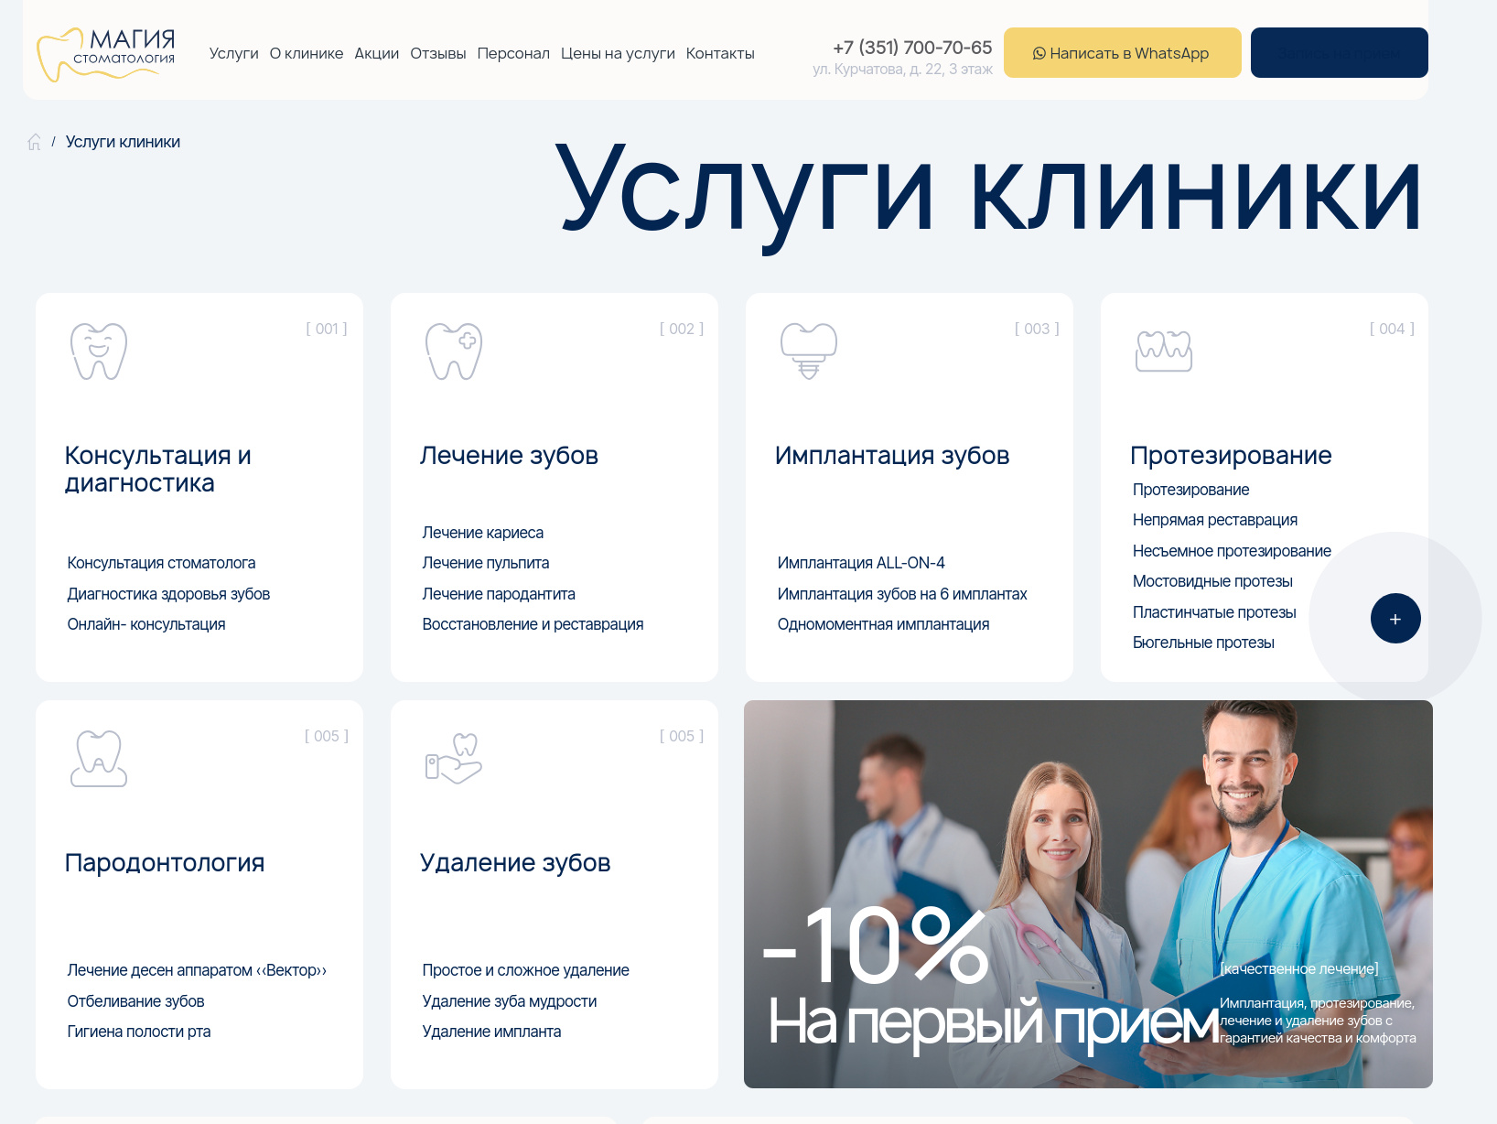The image size is (1497, 1124).
Task: Open the Консультация и диагностика heading
Action: 158,469
